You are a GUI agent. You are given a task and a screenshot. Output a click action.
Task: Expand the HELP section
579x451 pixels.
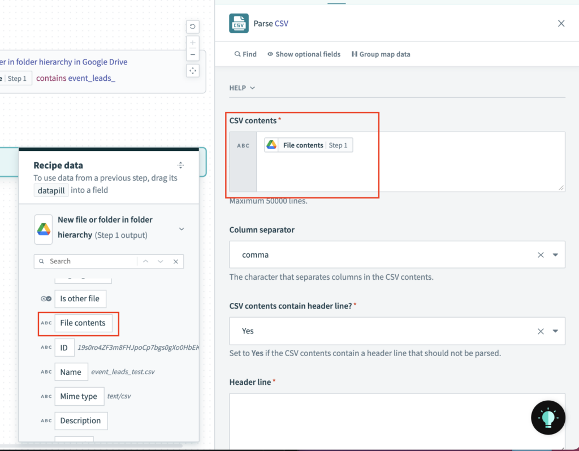(242, 88)
